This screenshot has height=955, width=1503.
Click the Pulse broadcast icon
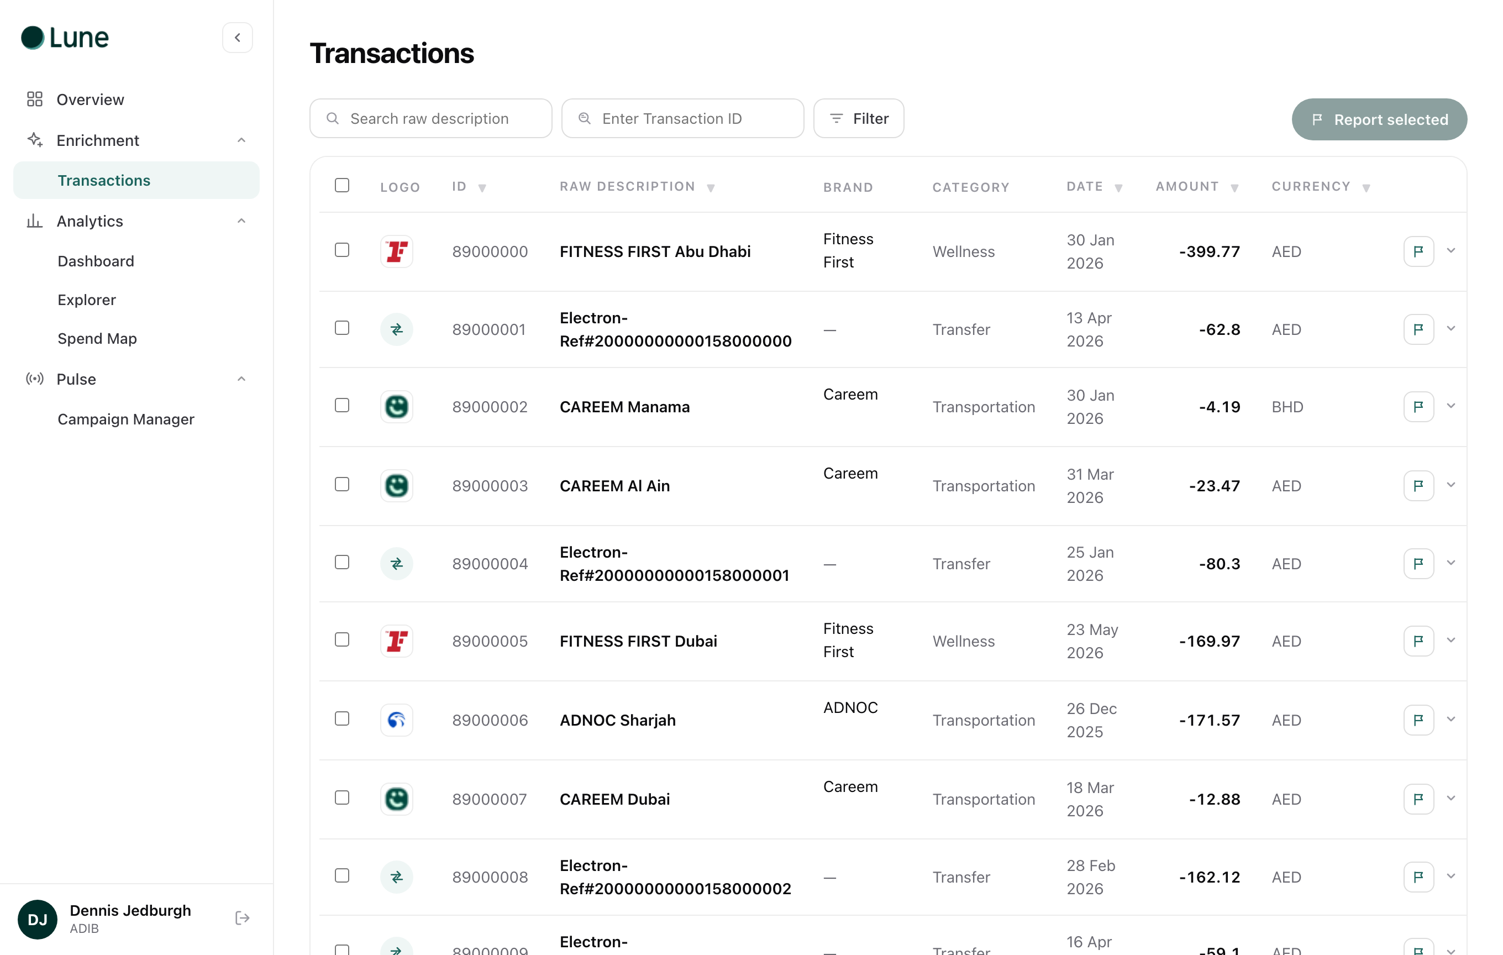coord(34,378)
